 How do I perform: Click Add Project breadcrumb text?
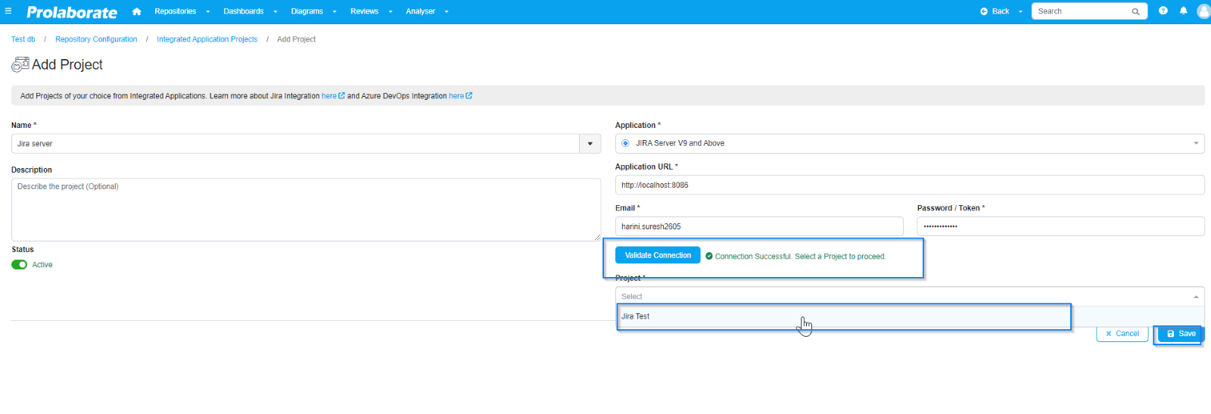point(296,39)
